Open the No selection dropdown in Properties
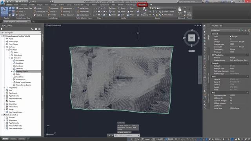This screenshot has height=141, width=251. coord(225,31)
